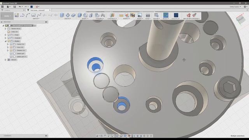The width and height of the screenshot is (249, 140).
Task: Toggle visibility bulb for plastic part (1) body
Action: pyautogui.click(x=11, y=57)
